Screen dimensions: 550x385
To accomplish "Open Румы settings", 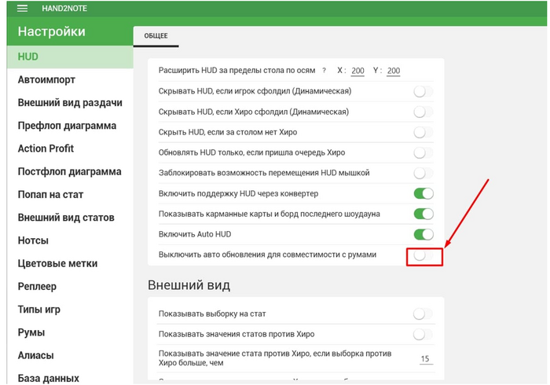I will (x=70, y=332).
